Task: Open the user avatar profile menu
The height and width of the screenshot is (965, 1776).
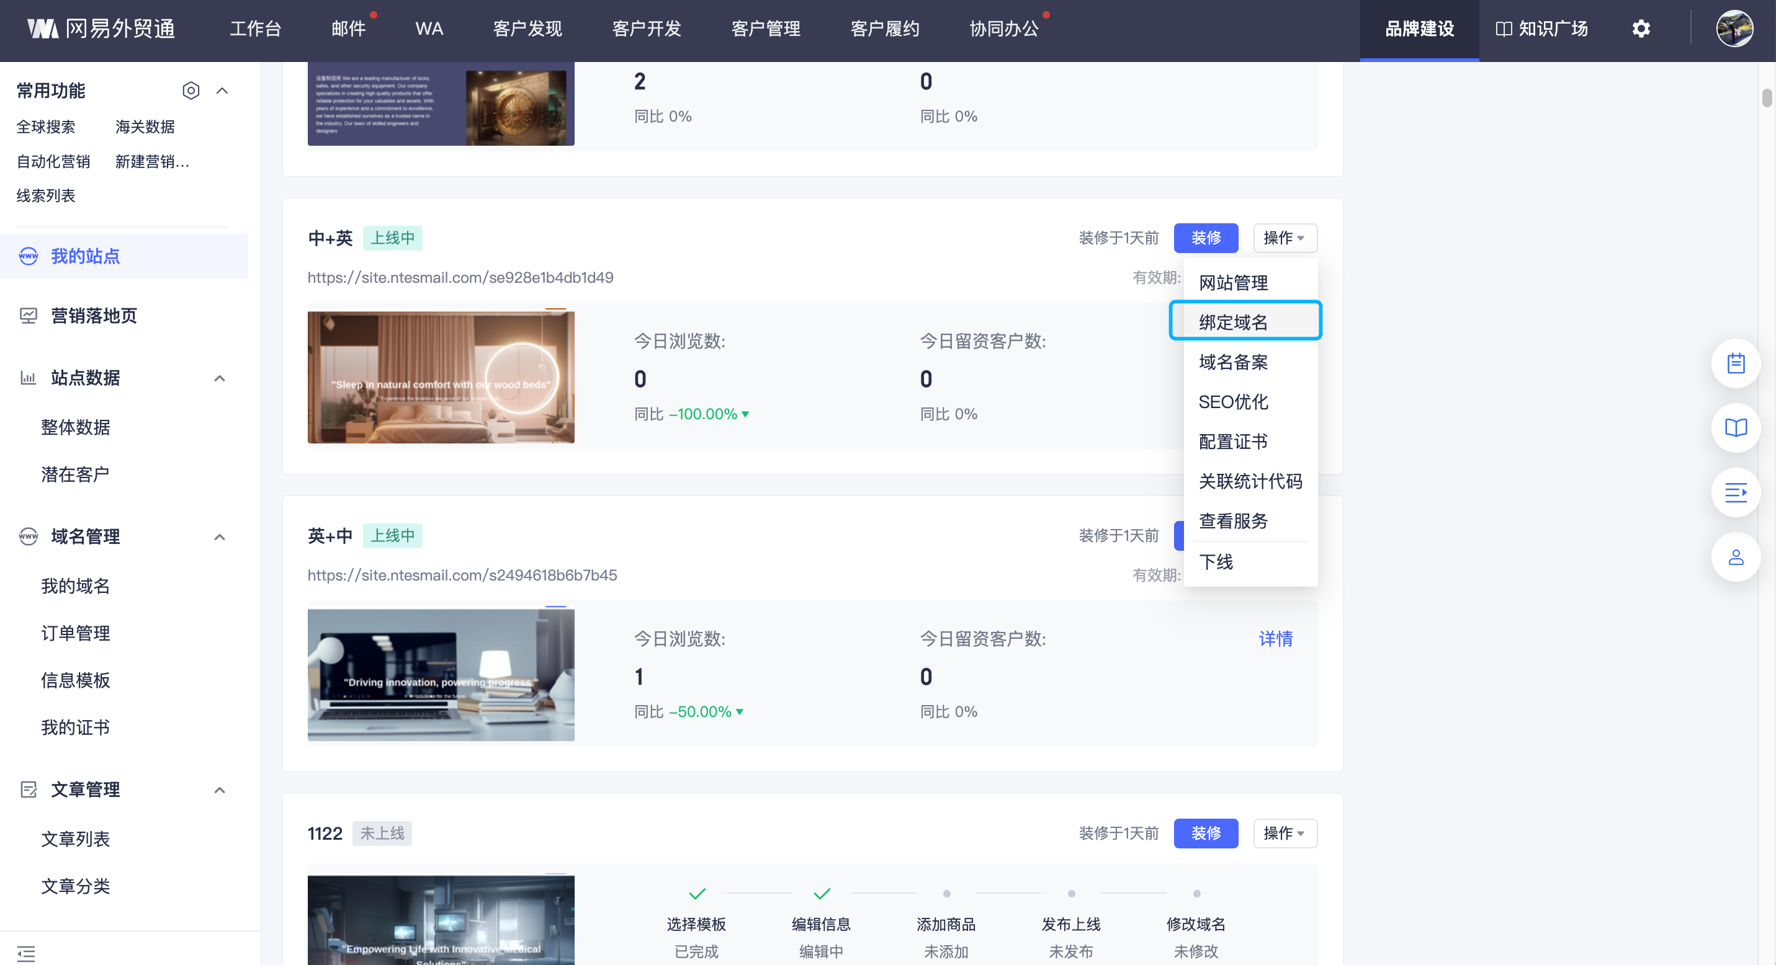Action: tap(1734, 29)
